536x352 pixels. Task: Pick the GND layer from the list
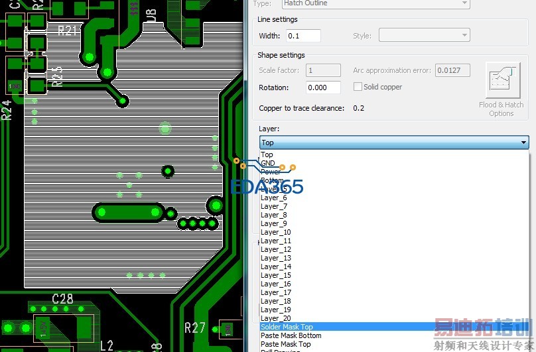[x=267, y=163]
